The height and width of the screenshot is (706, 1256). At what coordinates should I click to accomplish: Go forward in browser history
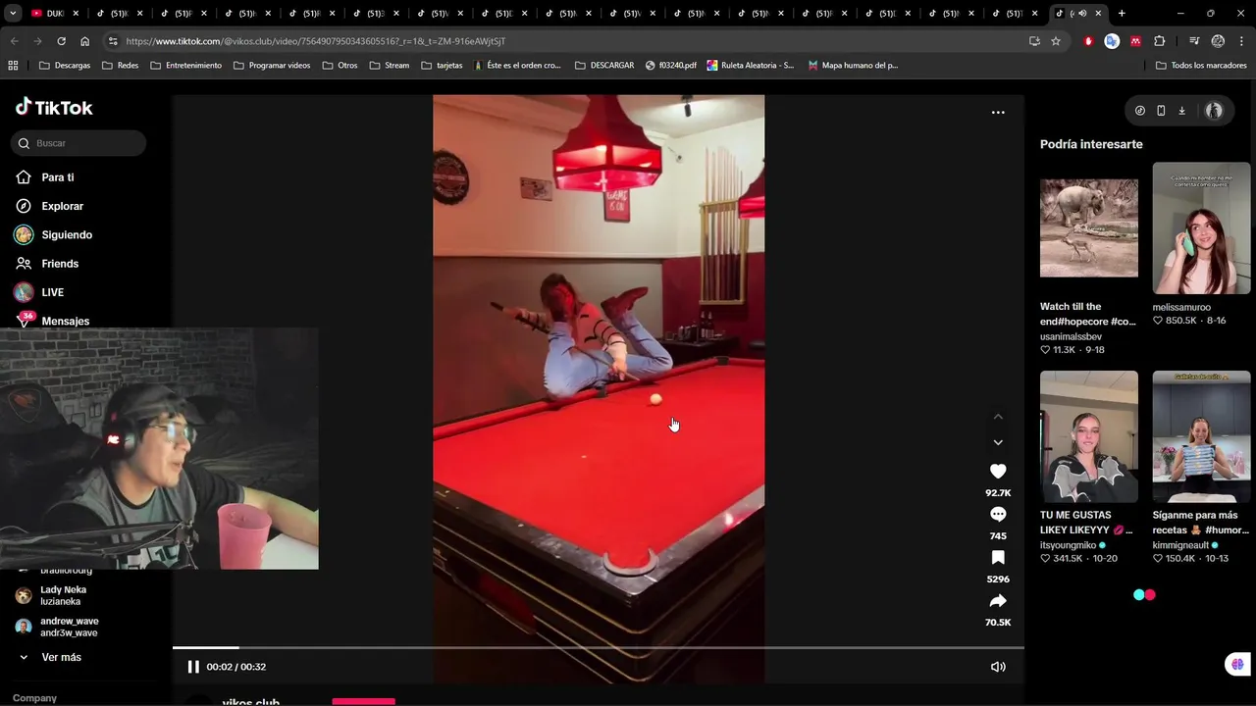37,41
